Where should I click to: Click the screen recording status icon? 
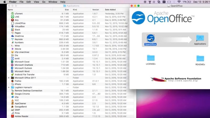[x=145, y=2]
